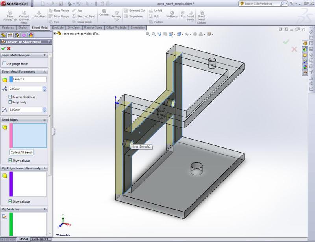Open the ConfigurationManager tab icon

tap(17, 35)
